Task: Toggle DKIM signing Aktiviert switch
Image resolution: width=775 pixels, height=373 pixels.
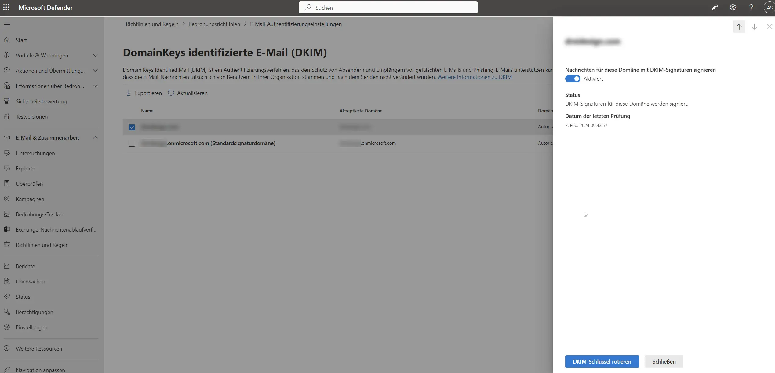Action: [573, 79]
